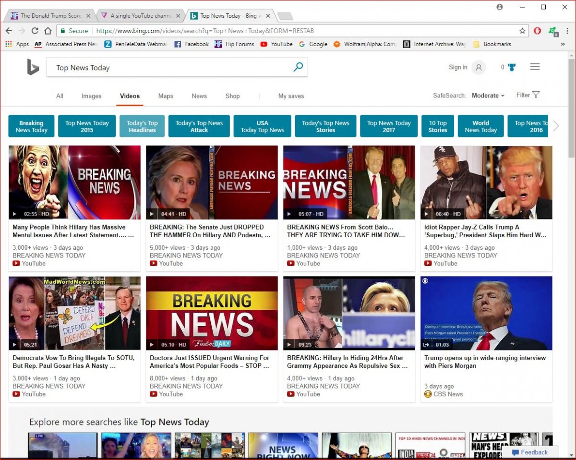Select the Images search category
The width and height of the screenshot is (576, 460).
pyautogui.click(x=91, y=96)
